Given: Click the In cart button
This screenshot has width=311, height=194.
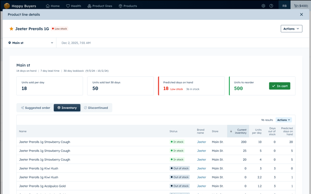Looking at the screenshot, I should pos(279,86).
